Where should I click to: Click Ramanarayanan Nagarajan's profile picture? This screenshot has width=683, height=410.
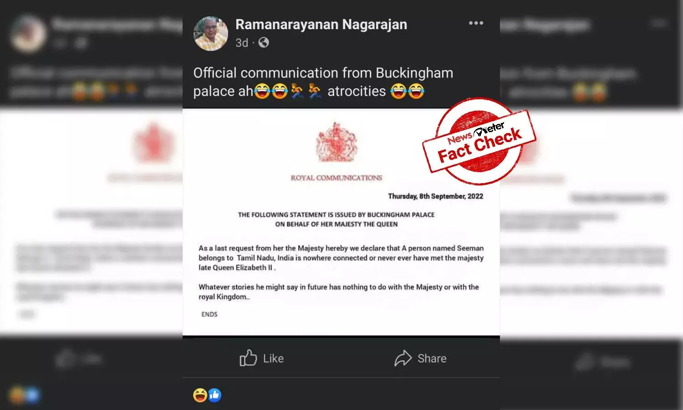pos(210,34)
